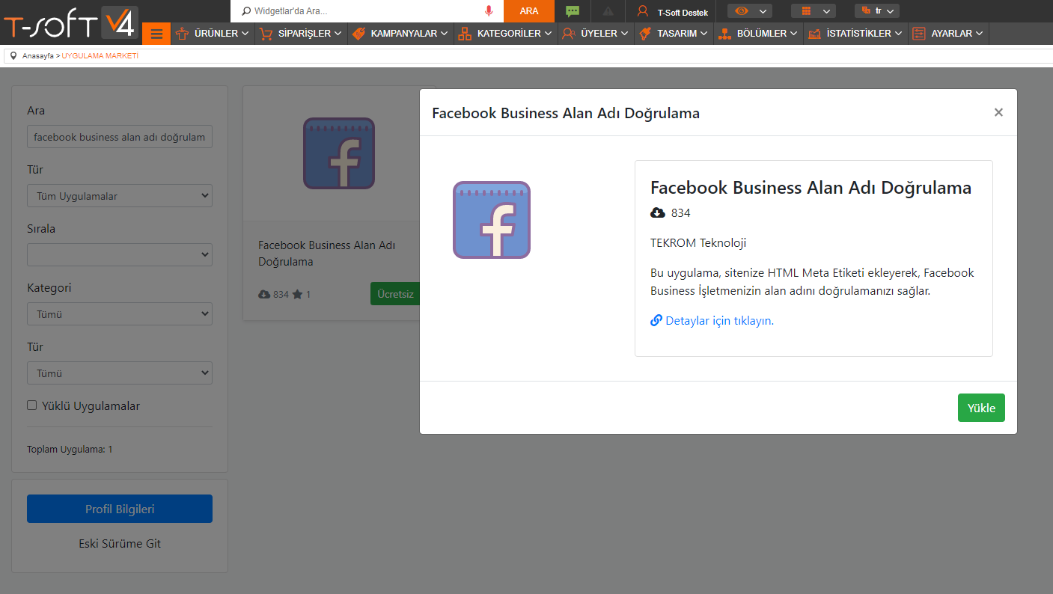Click the download cloud icon in the dialog

658,213
